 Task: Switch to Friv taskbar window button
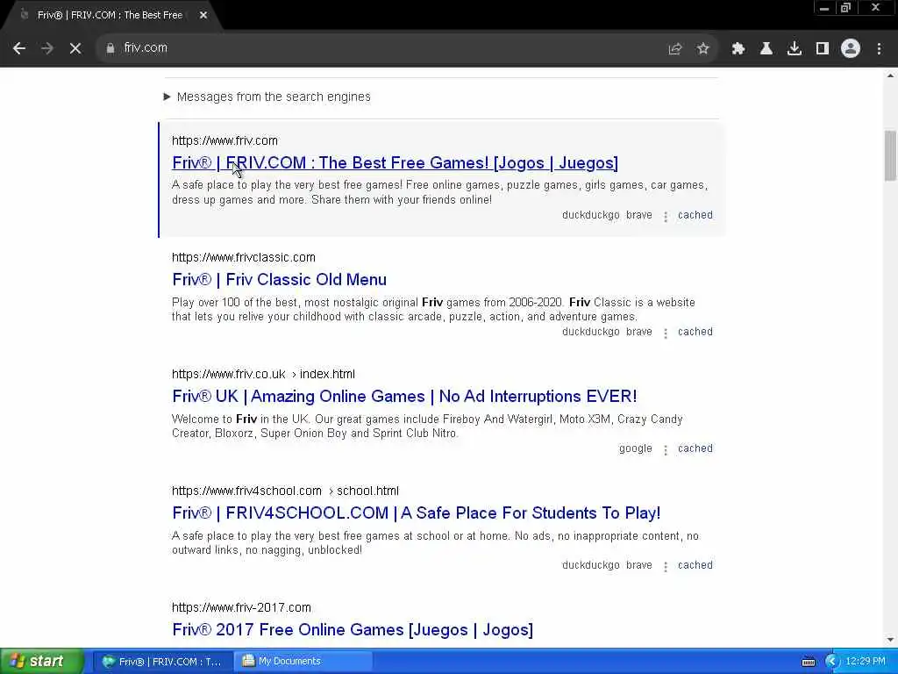162,662
